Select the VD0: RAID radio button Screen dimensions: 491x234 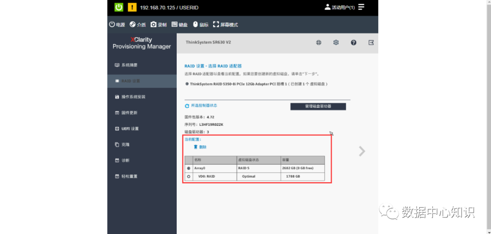[189, 177]
